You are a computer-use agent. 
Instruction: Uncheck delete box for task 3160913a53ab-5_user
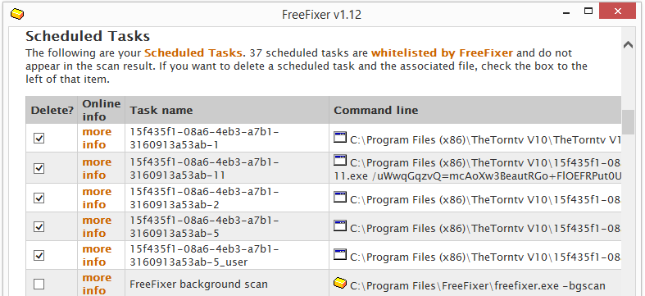tap(39, 256)
